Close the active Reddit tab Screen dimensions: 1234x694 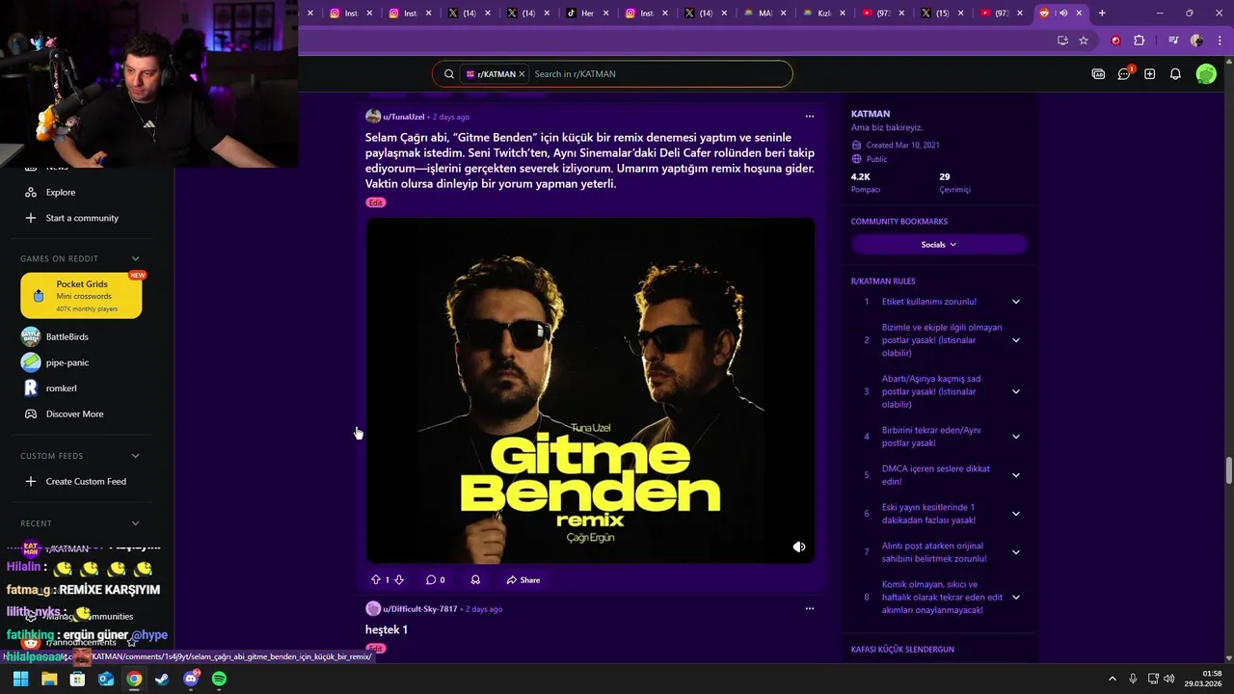(1080, 13)
